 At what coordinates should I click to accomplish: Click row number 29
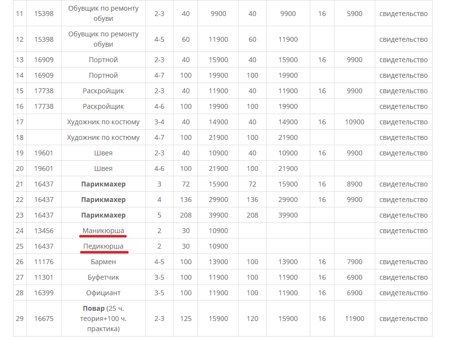(19, 319)
